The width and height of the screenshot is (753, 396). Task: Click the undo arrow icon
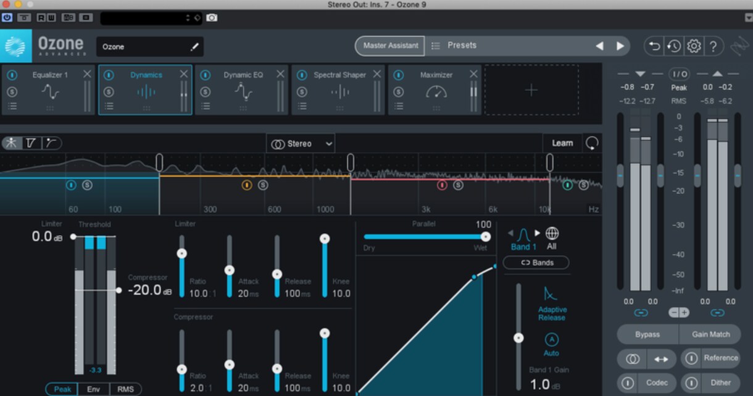point(654,46)
